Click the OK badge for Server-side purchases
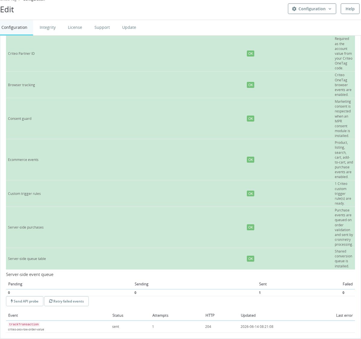This screenshot has width=361, height=339. click(x=251, y=227)
